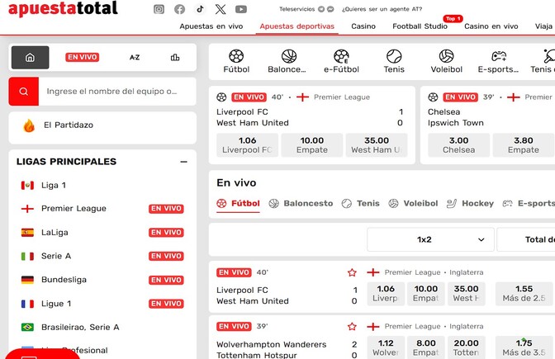Screen dimensions: 555x359
Task: Click the Teleservicios WhatsApp icon
Action: 321,9
